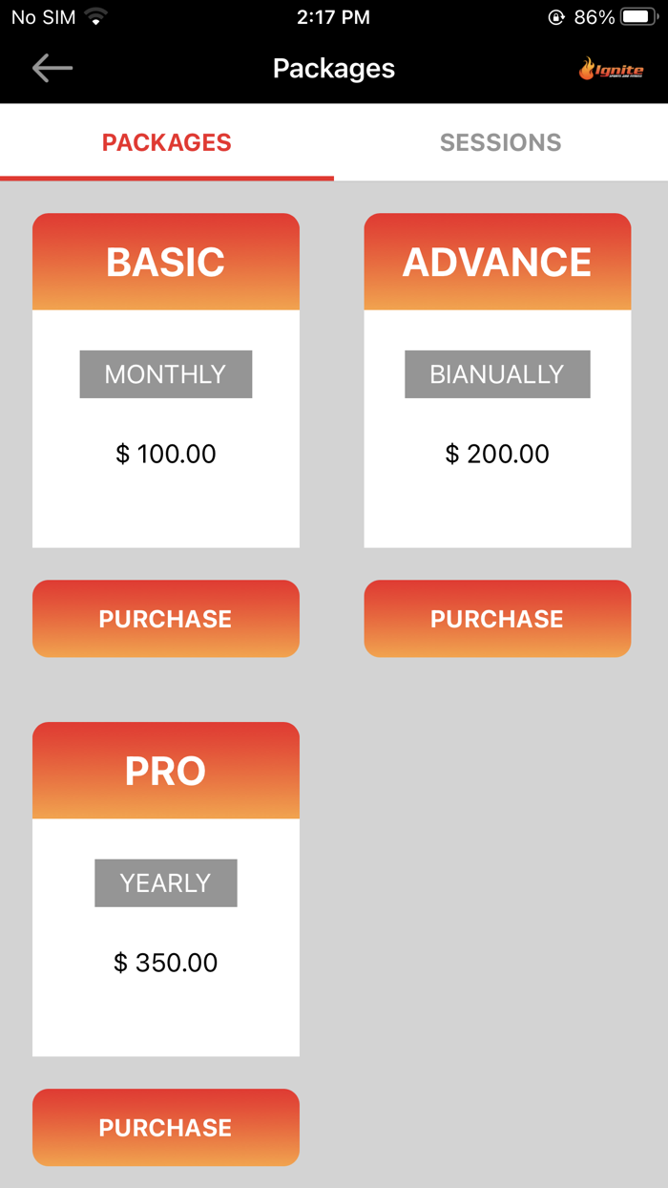Tap the YEARLY billing label
The height and width of the screenshot is (1188, 668).
[x=166, y=883]
